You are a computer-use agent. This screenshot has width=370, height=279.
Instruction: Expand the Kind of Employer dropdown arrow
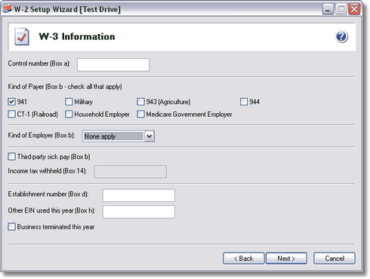click(150, 136)
